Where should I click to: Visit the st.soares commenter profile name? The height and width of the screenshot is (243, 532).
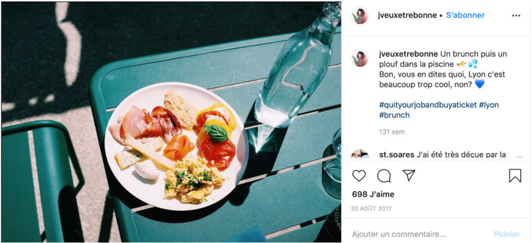(x=396, y=155)
